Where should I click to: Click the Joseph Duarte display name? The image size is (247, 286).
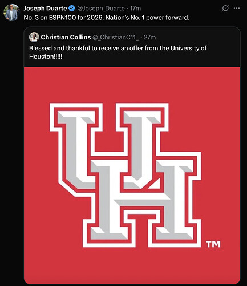(x=45, y=9)
